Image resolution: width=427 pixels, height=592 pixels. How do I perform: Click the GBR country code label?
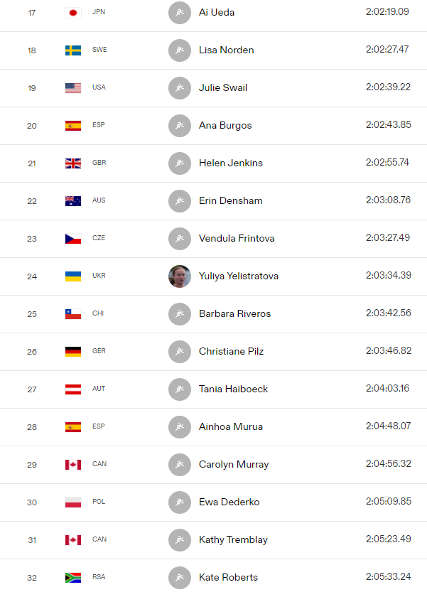point(99,163)
